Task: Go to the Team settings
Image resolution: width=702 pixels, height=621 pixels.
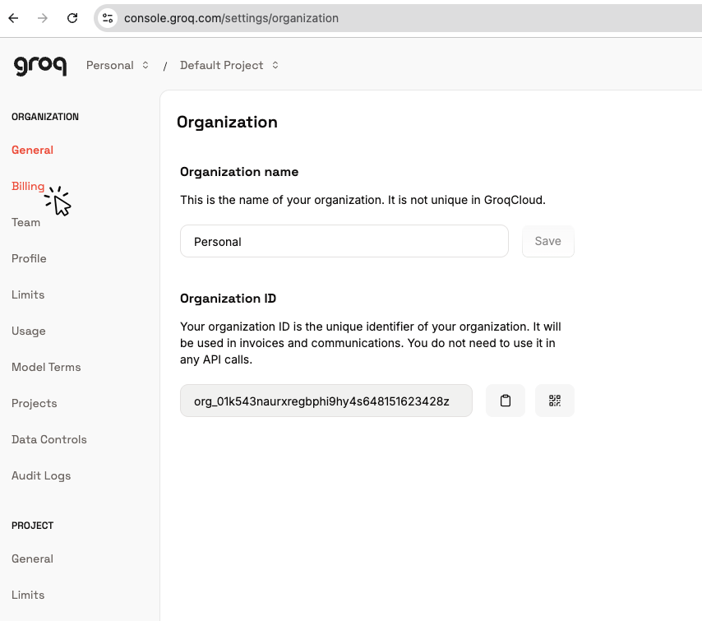Action: click(x=25, y=222)
